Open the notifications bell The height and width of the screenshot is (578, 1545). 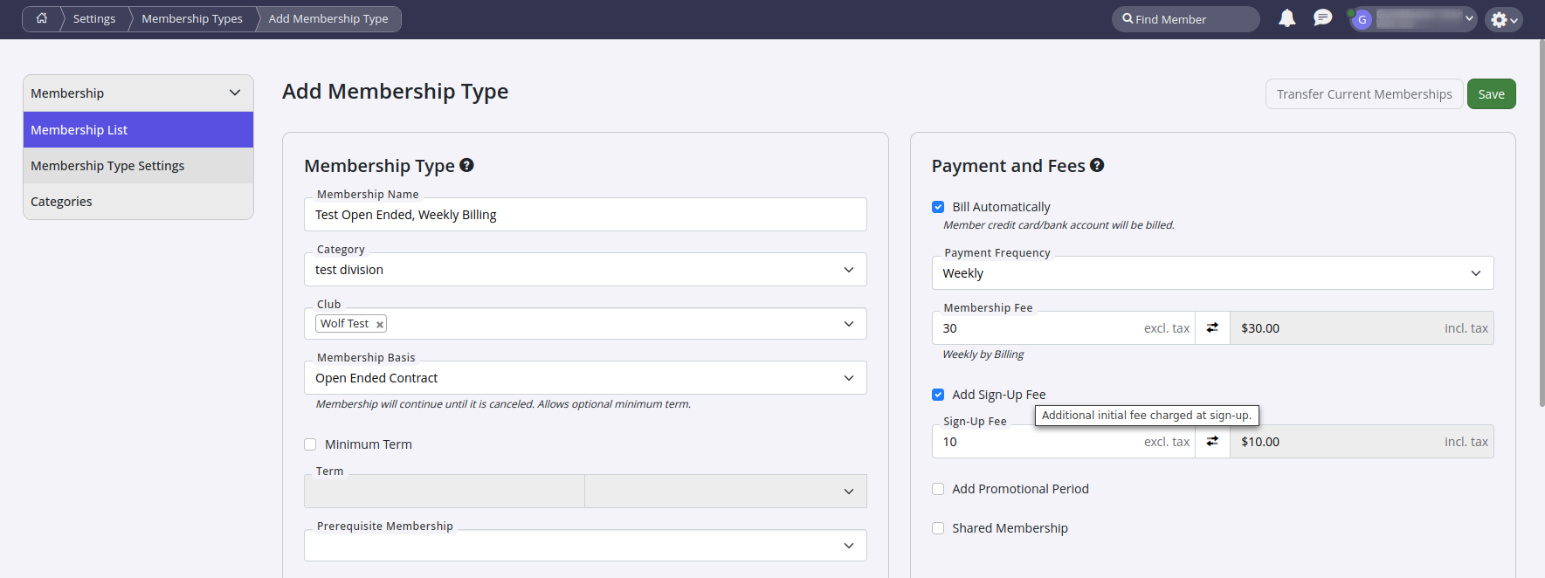(x=1286, y=18)
